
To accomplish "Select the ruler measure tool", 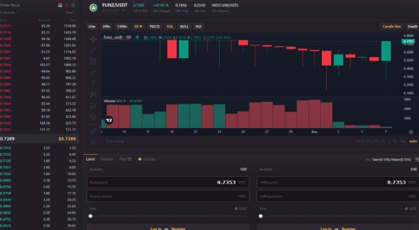I will 93,131.
